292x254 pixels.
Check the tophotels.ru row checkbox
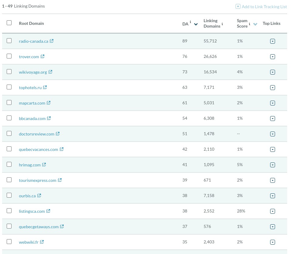pyautogui.click(x=9, y=87)
